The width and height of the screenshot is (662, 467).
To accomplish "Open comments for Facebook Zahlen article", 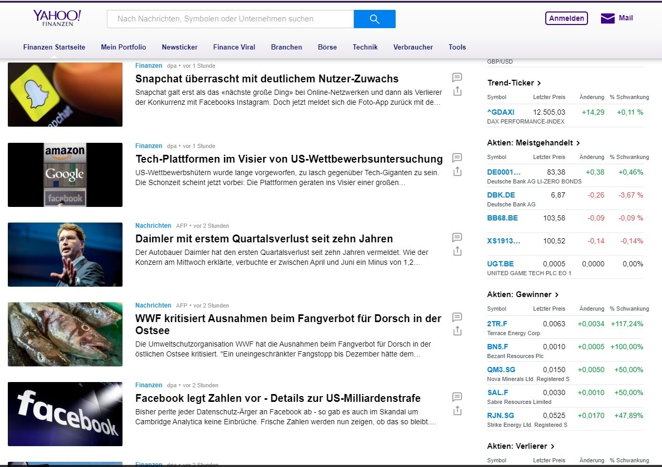I will (x=457, y=397).
